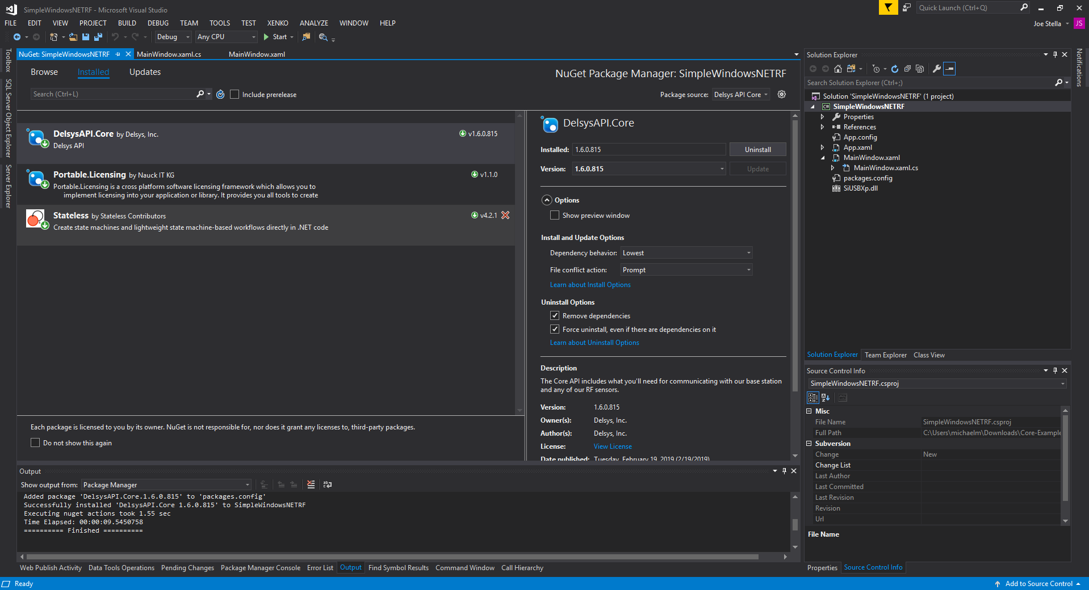Pin the NuGet SimpleWindowsNETRF tab
Viewport: 1089px width, 590px height.
tap(118, 54)
